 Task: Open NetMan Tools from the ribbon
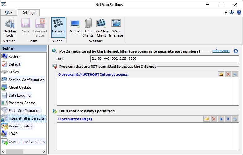[x=9, y=28]
